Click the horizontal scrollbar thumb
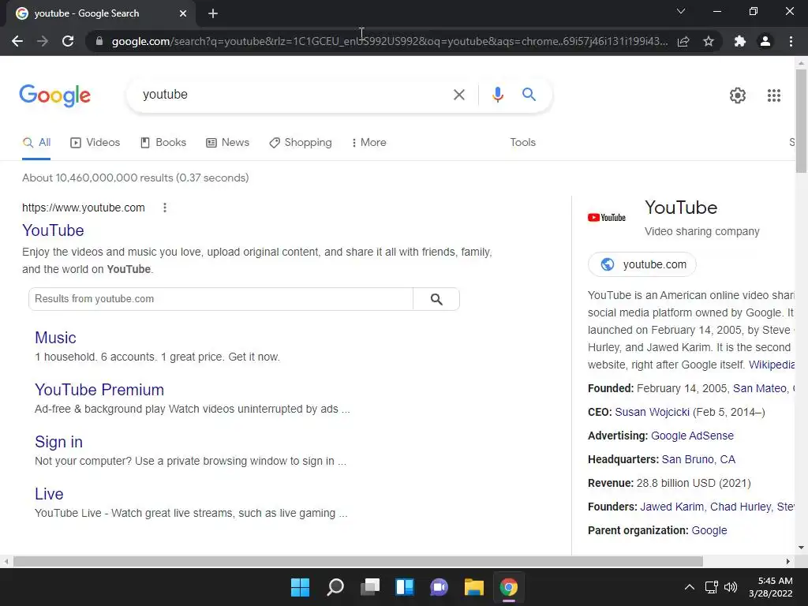The image size is (808, 606). (358, 561)
